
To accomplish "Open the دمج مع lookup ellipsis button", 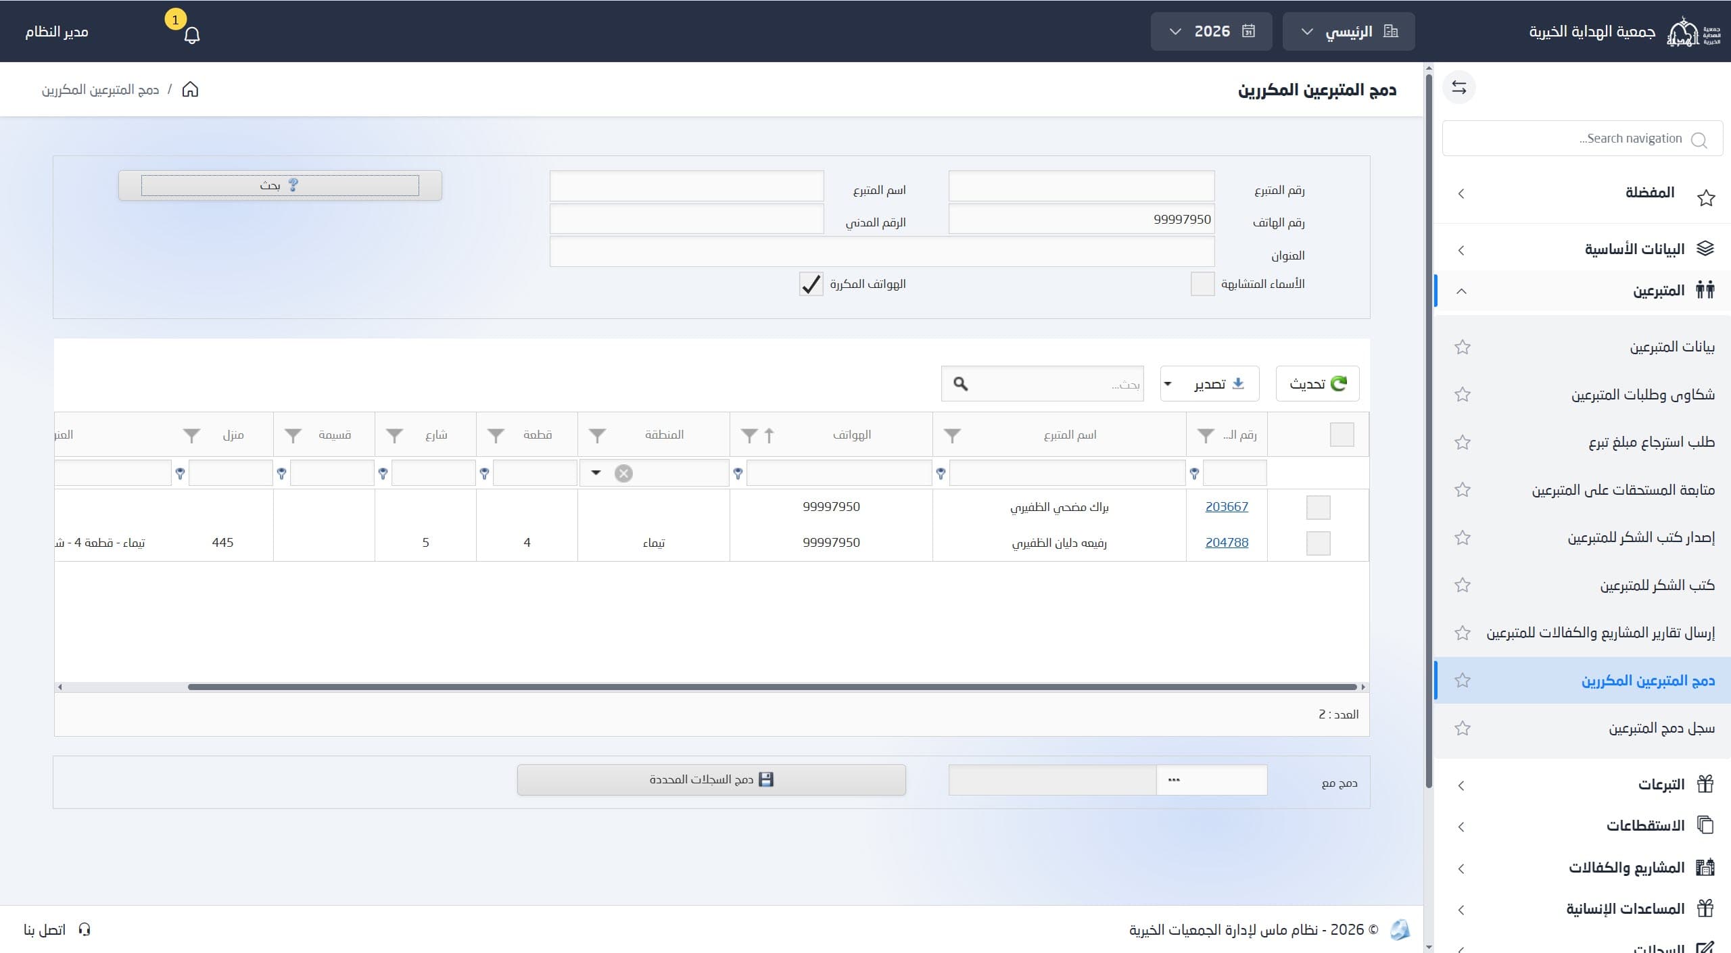I will [1174, 780].
